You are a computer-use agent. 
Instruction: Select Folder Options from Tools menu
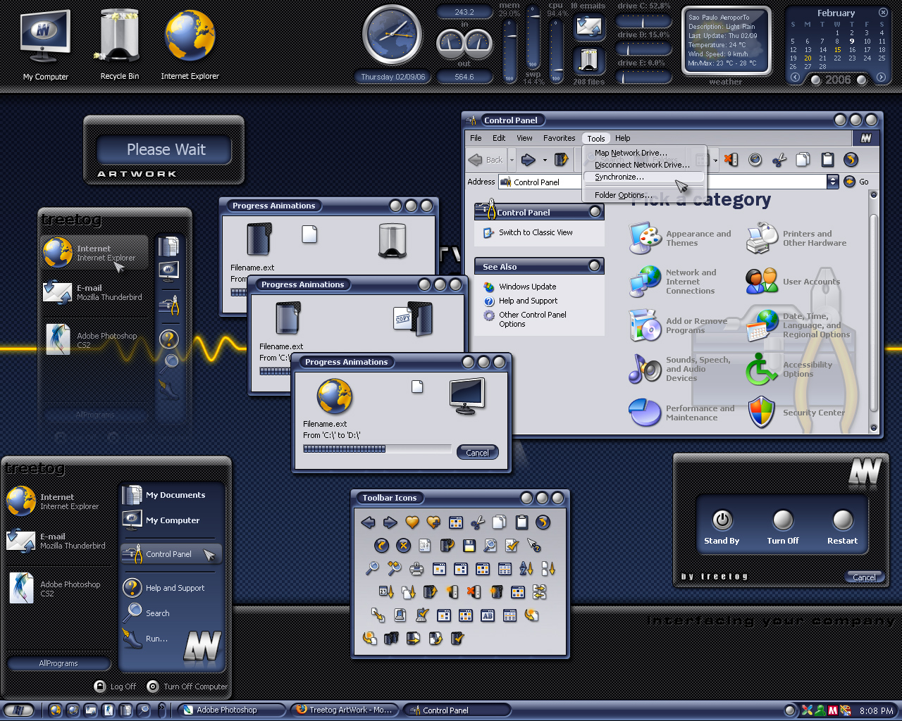click(643, 195)
